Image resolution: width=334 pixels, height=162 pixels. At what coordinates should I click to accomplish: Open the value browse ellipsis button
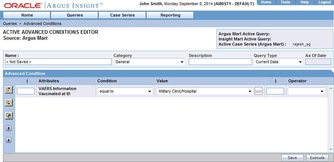coord(258,91)
